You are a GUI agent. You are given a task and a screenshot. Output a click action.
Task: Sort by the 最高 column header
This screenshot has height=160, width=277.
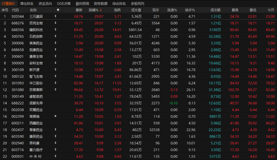235,10
